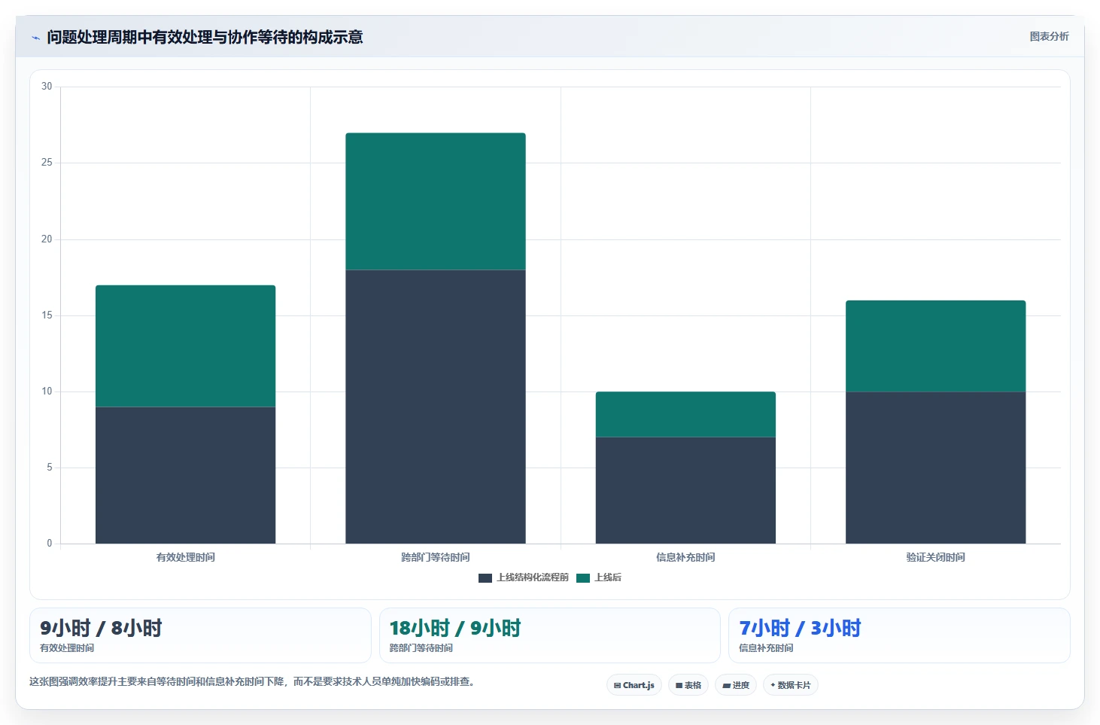Click the dark bar segment for 跨部门等待时间

click(x=436, y=407)
